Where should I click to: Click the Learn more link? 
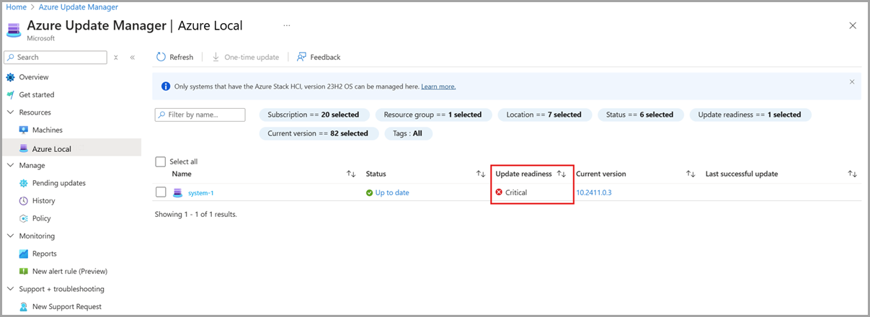point(438,86)
